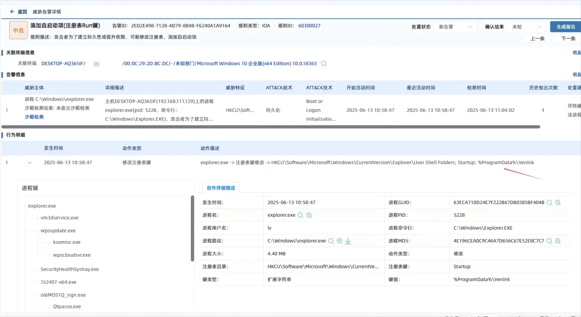The height and width of the screenshot is (317, 581).
Task: Collapse the 关联终端信息 section with 收起
Action: pos(576,53)
